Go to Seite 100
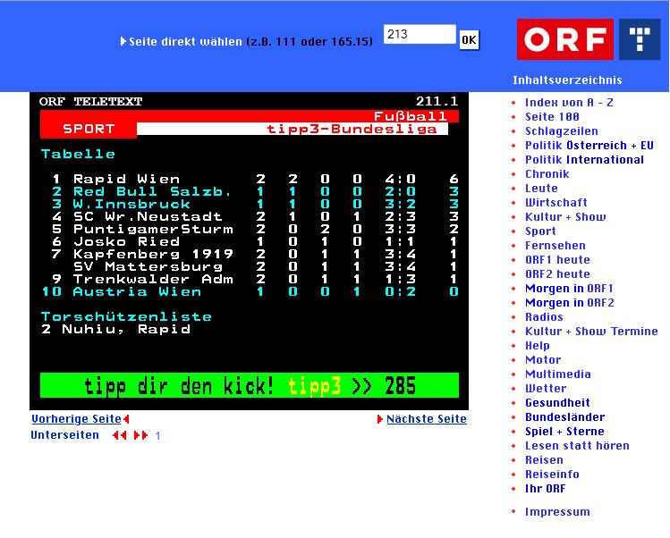670x538 pixels. [x=552, y=116]
